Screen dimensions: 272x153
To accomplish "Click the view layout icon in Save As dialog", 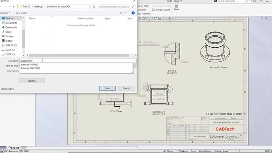I will pyautogui.click(x=121, y=13).
